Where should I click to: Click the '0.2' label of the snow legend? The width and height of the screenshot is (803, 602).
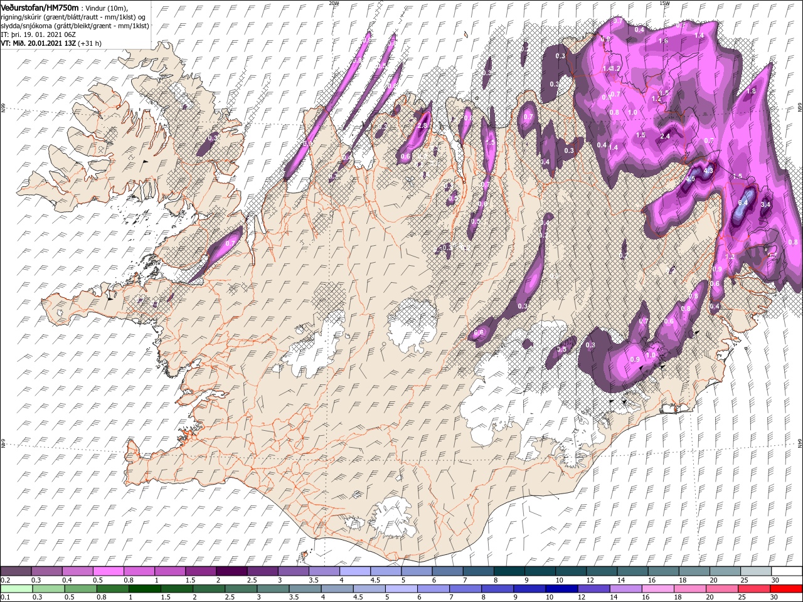pos(5,580)
